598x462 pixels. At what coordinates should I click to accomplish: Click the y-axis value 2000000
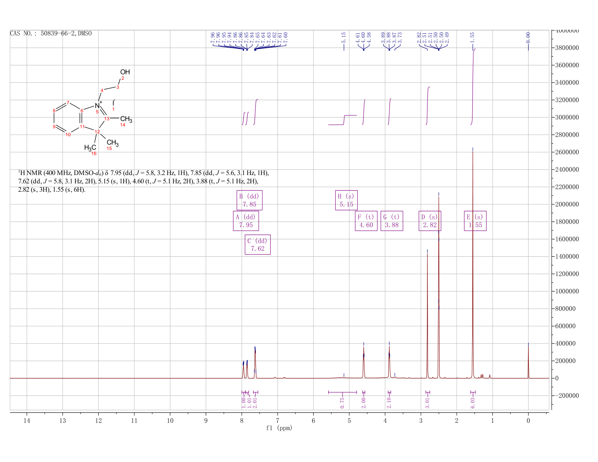pos(568,204)
